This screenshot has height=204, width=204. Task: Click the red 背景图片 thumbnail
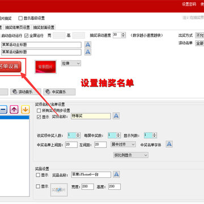(45, 67)
